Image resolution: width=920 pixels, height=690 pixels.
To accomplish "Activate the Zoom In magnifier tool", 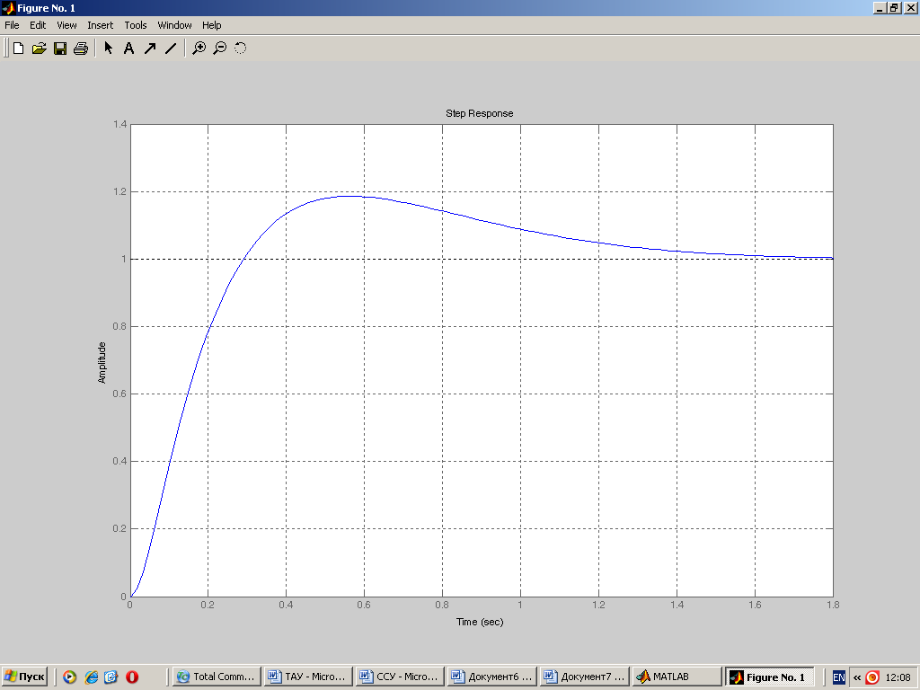I will click(199, 49).
